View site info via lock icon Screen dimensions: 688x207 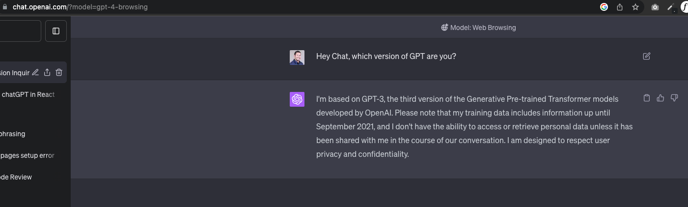[5, 7]
